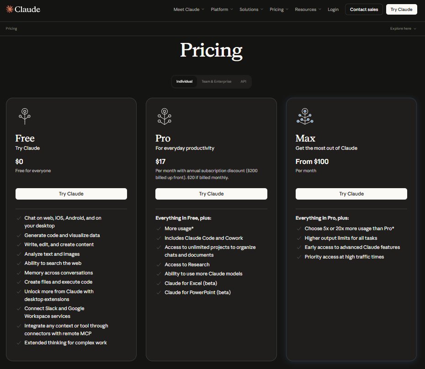The height and width of the screenshot is (369, 425).
Task: Click checkmark beside 'Priority access at high traffic times'
Action: pos(299,257)
